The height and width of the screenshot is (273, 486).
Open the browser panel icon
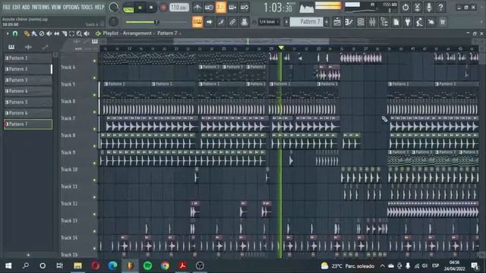click(384, 22)
